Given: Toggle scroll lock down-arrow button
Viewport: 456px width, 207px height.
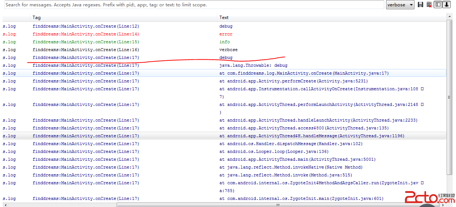Looking at the screenshot, I should 446,5.
